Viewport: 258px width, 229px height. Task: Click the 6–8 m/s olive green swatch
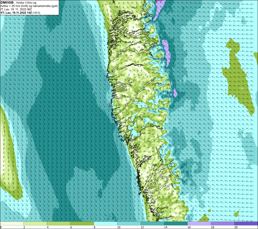click(x=82, y=223)
